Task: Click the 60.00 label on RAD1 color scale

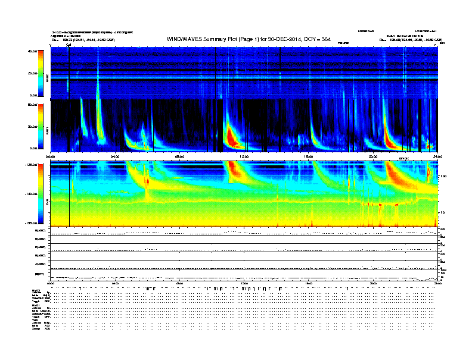Action: click(x=33, y=105)
